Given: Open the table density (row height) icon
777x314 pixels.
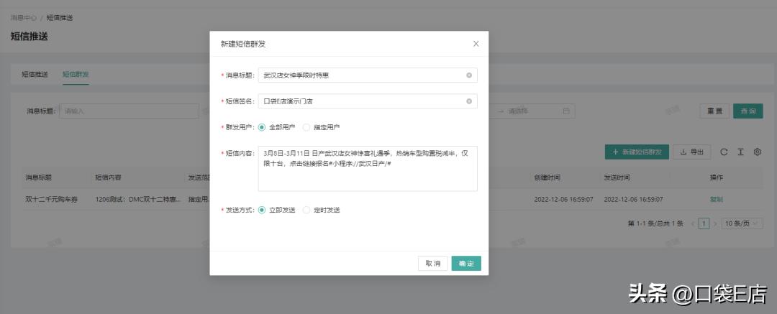Looking at the screenshot, I should [740, 152].
